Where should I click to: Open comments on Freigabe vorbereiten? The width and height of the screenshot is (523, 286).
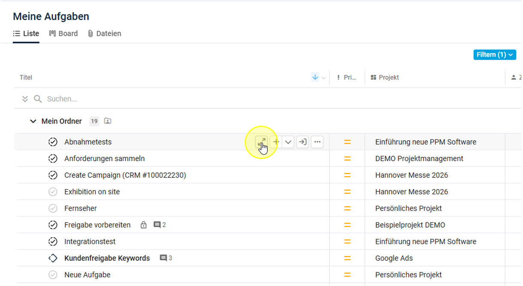[160, 225]
